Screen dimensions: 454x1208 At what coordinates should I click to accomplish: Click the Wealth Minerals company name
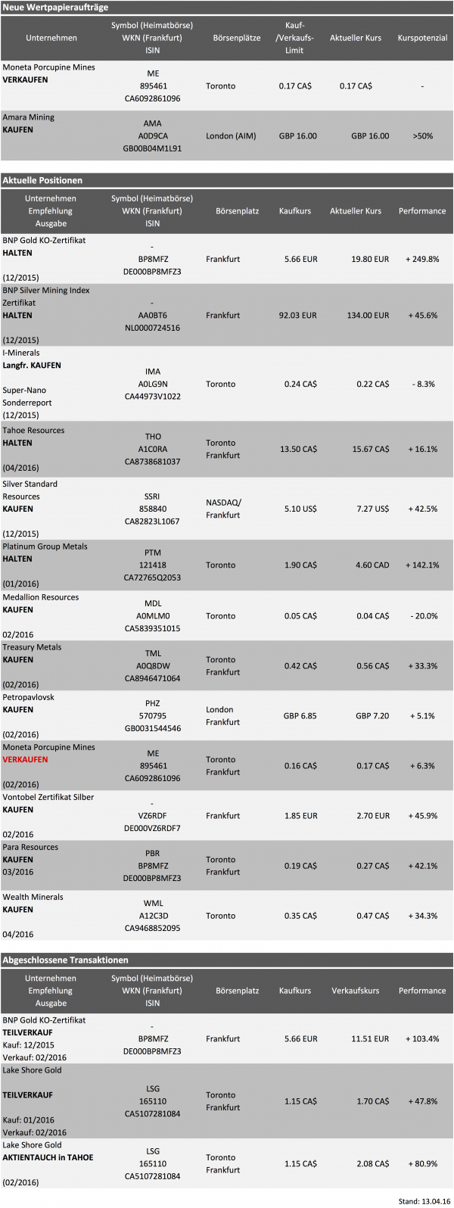click(33, 897)
